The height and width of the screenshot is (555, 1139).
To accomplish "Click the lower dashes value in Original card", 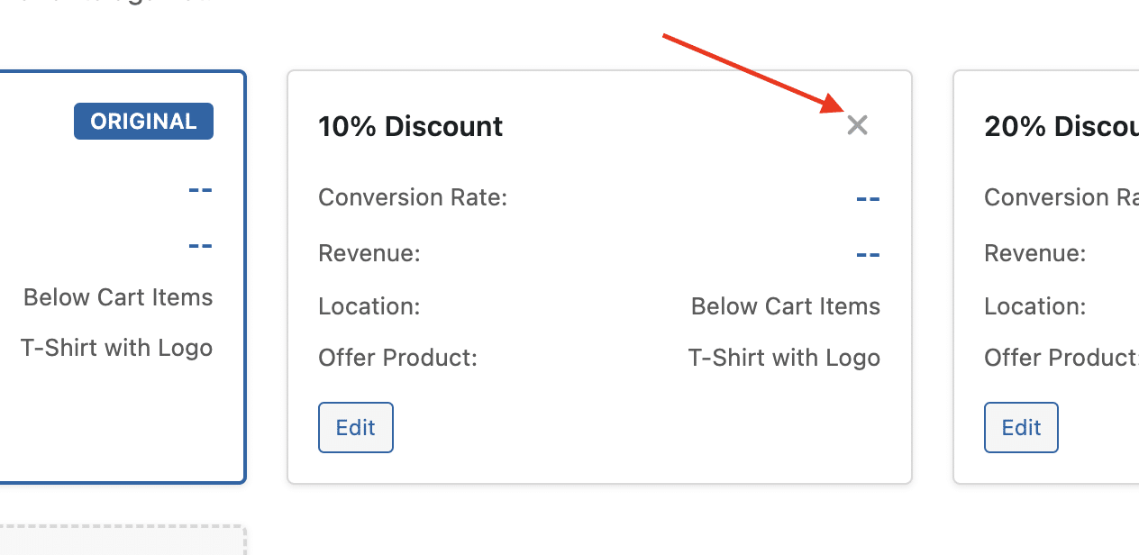I will [200, 245].
